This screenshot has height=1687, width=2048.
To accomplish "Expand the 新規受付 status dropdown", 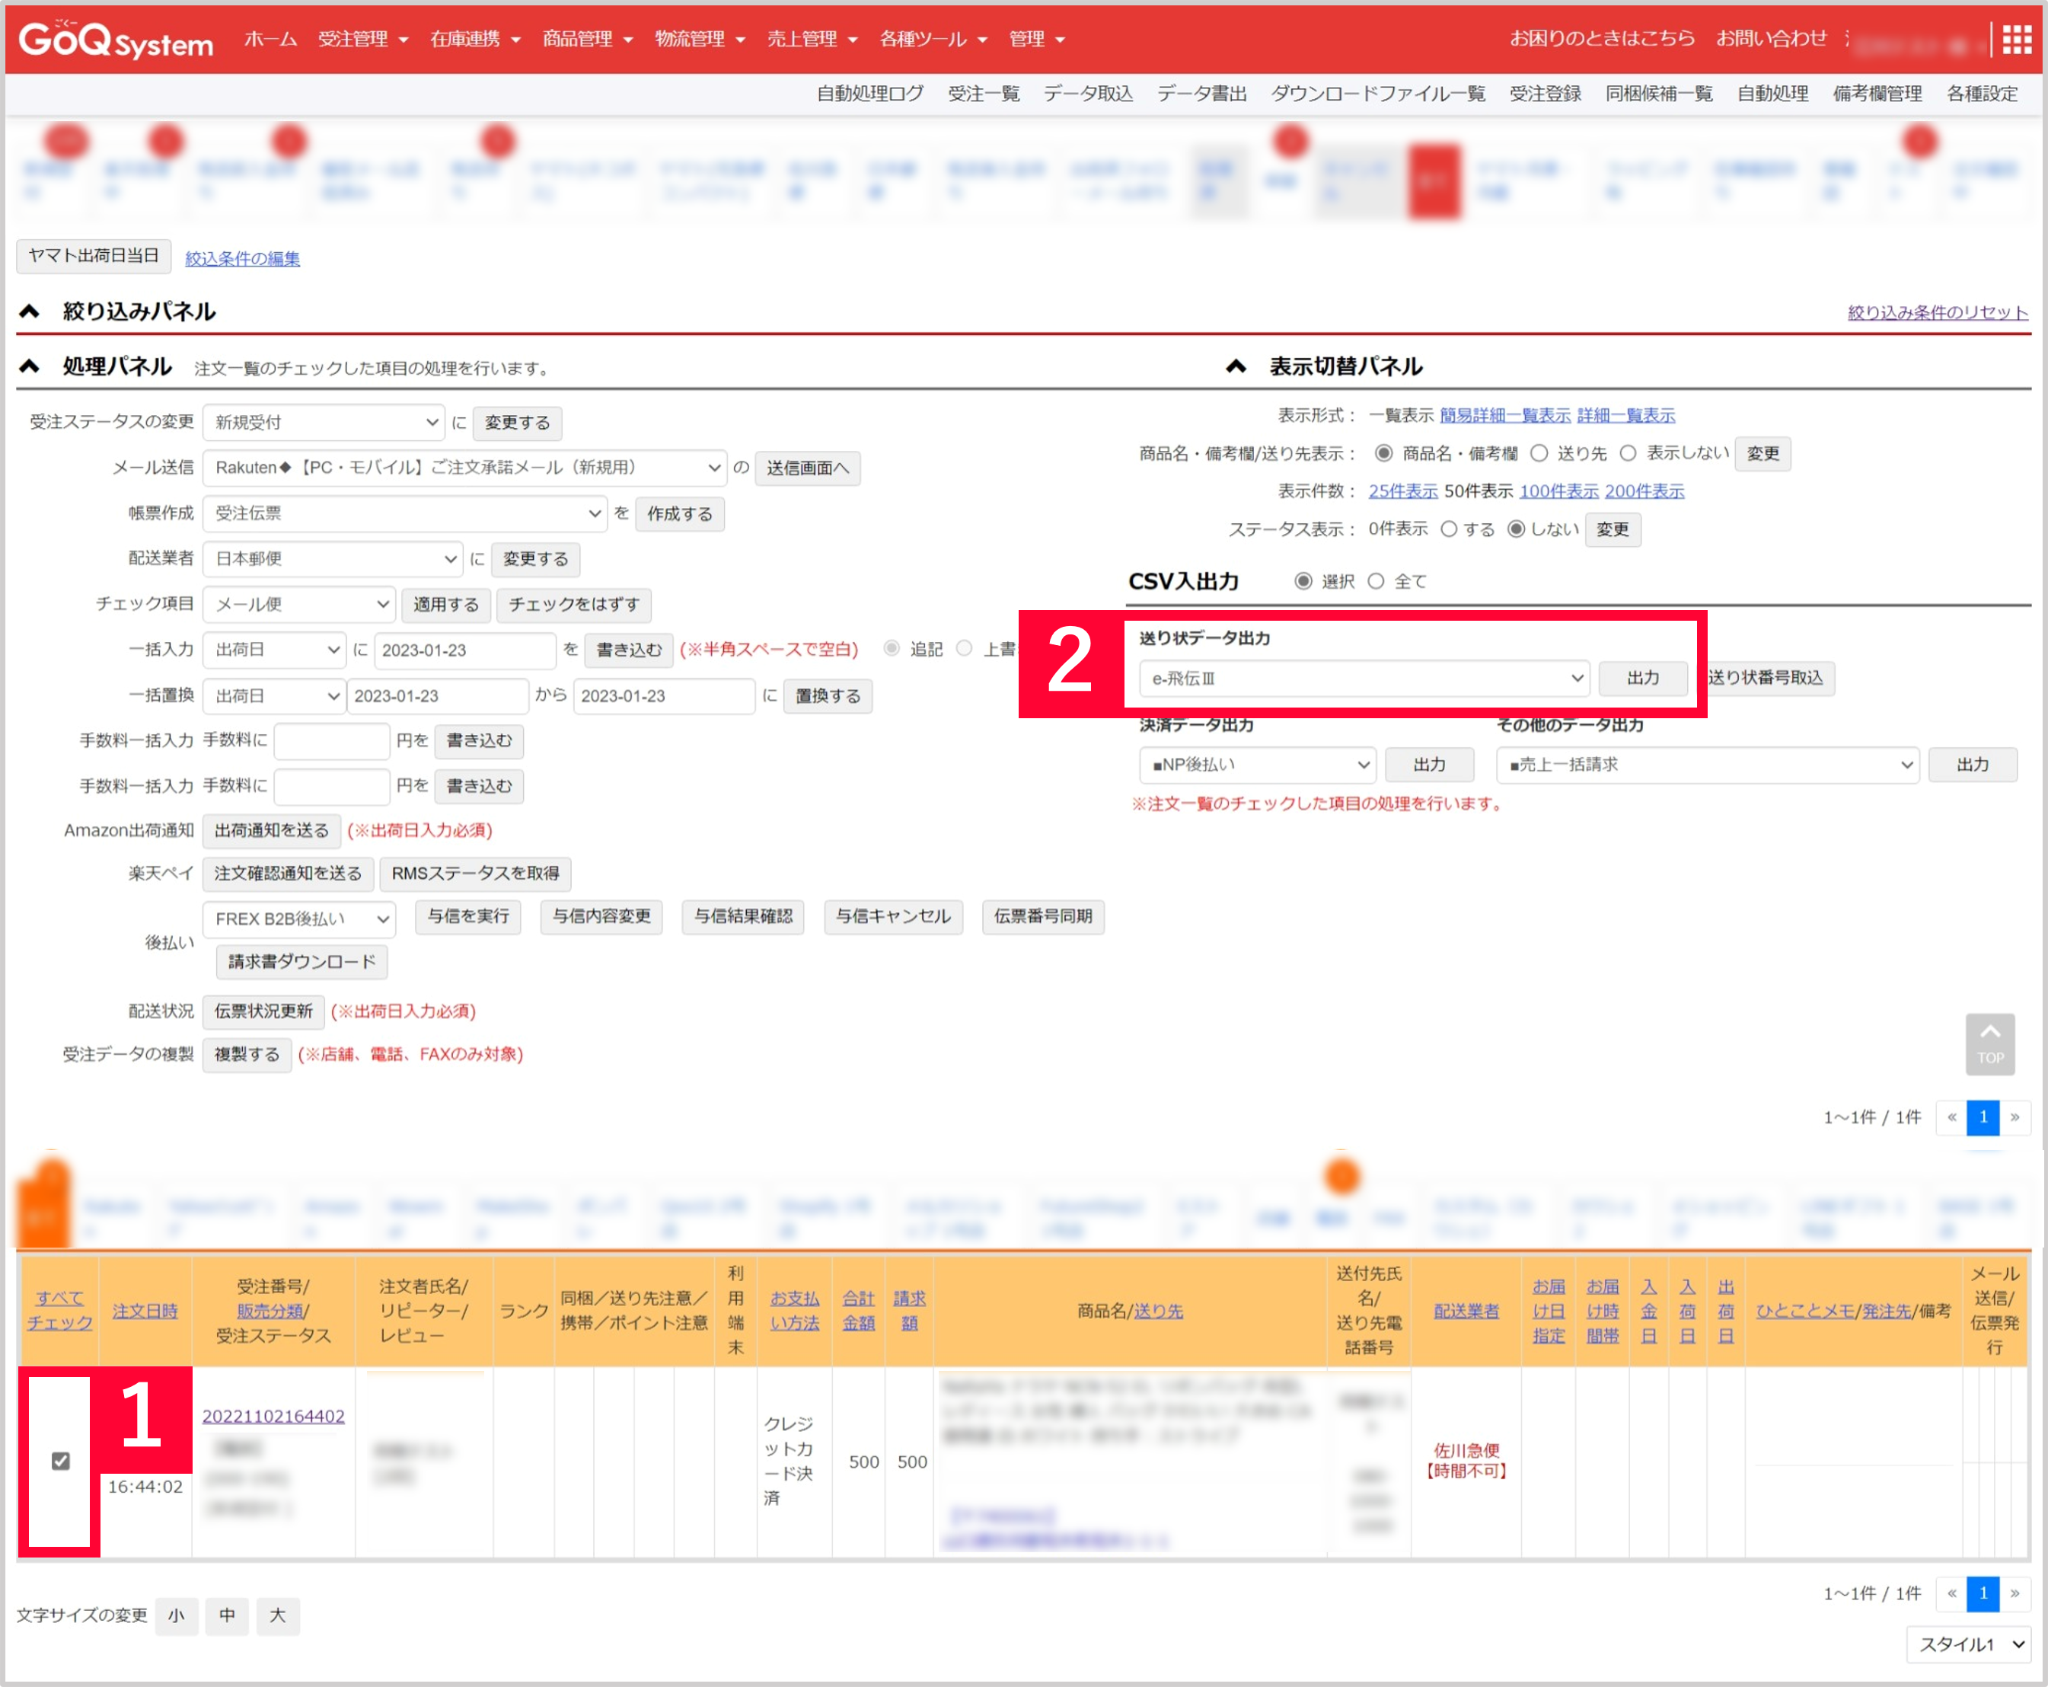I will (x=324, y=423).
